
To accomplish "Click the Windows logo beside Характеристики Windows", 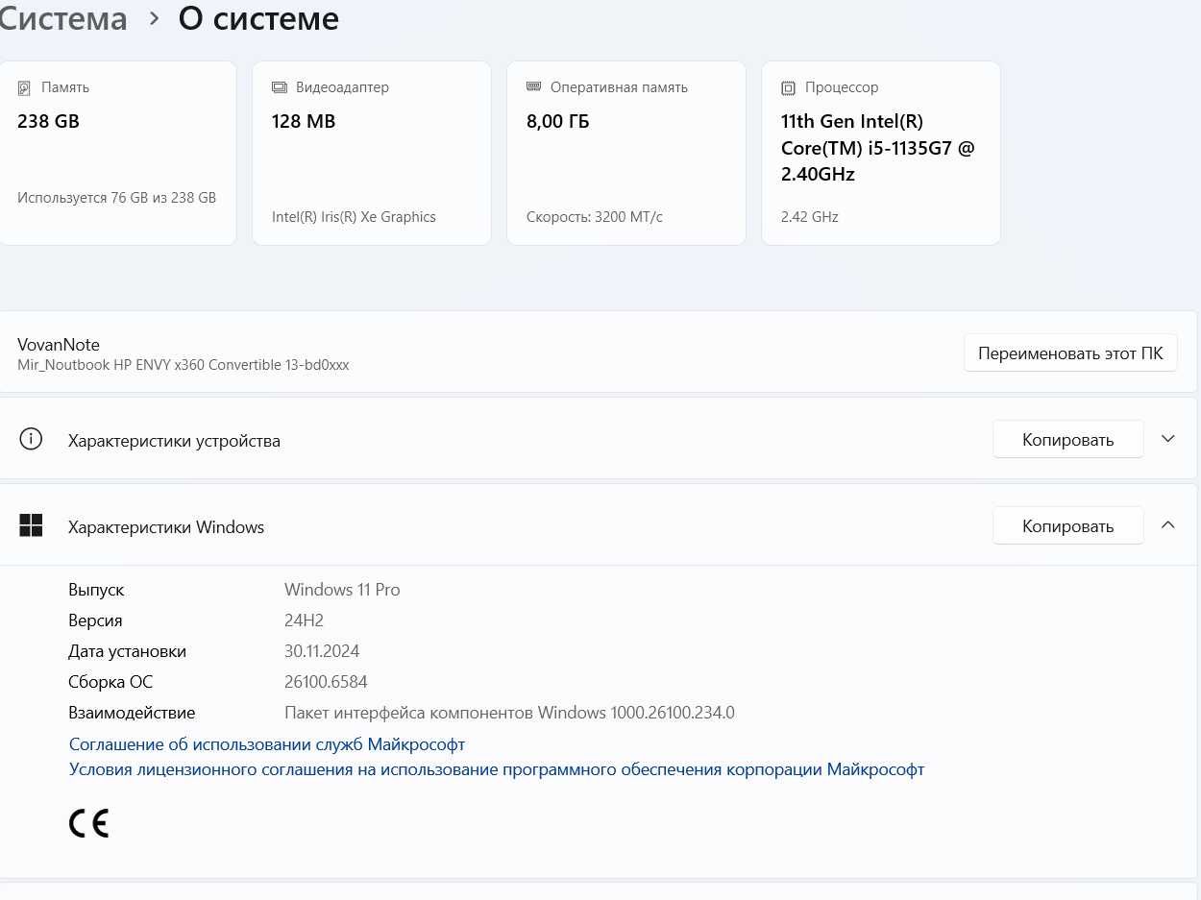I will [x=31, y=525].
